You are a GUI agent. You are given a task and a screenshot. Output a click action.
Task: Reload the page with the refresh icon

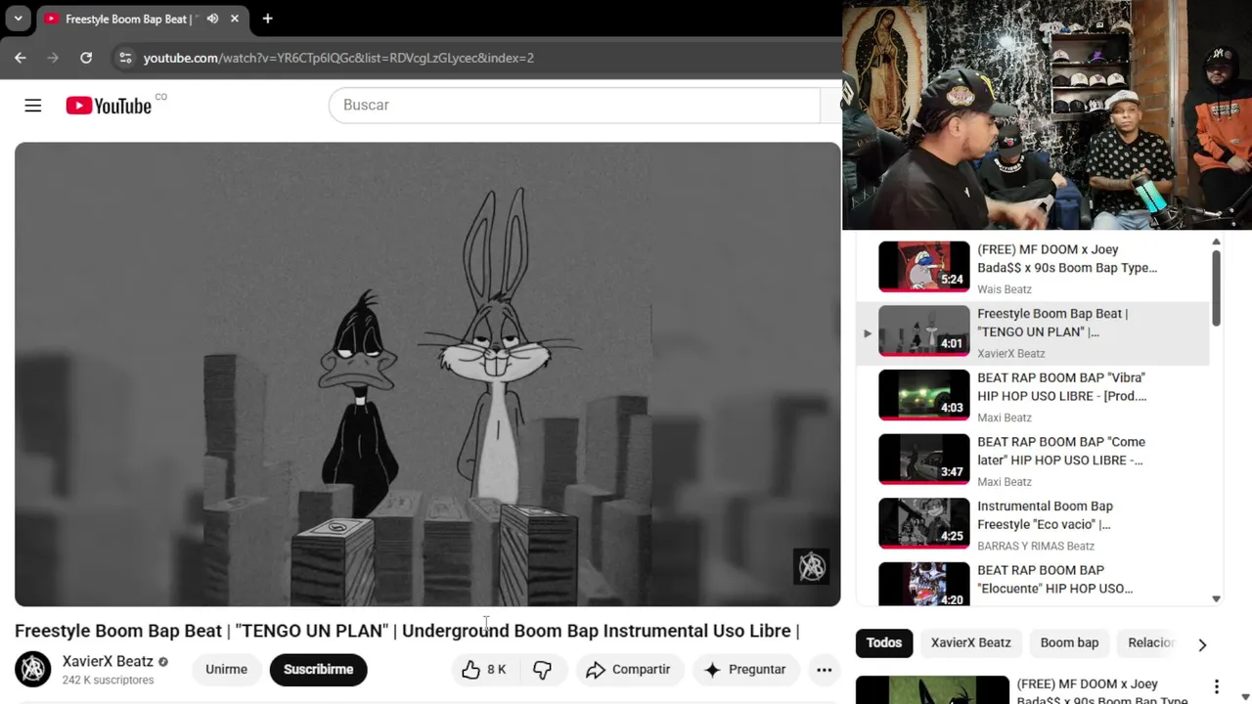coord(86,58)
